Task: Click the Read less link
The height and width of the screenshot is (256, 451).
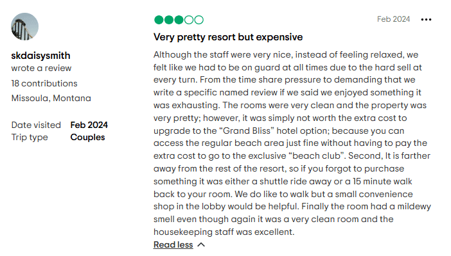Action: click(173, 244)
